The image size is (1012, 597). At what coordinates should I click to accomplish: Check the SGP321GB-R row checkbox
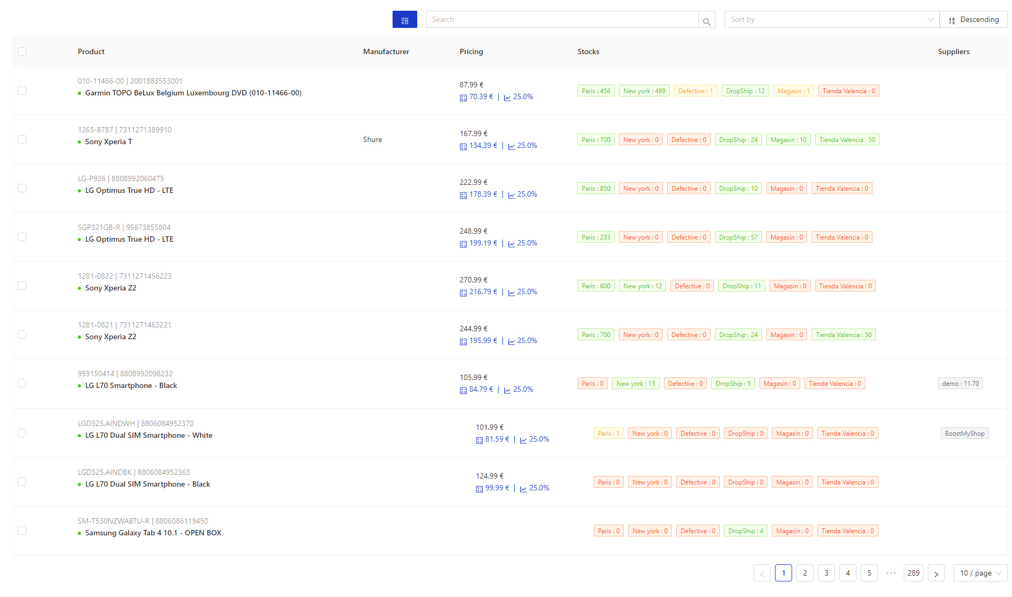pyautogui.click(x=22, y=237)
